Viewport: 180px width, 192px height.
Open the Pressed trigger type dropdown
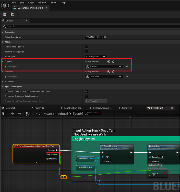click(104, 67)
